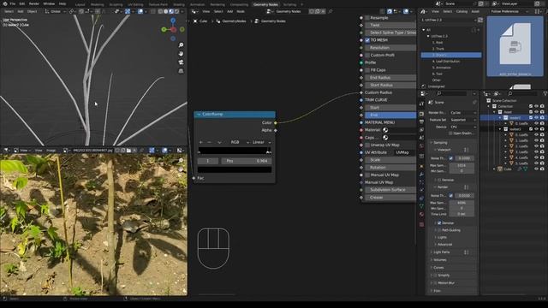Toggle the Simplify checkbox
The height and width of the screenshot is (308, 548).
tap(436, 275)
